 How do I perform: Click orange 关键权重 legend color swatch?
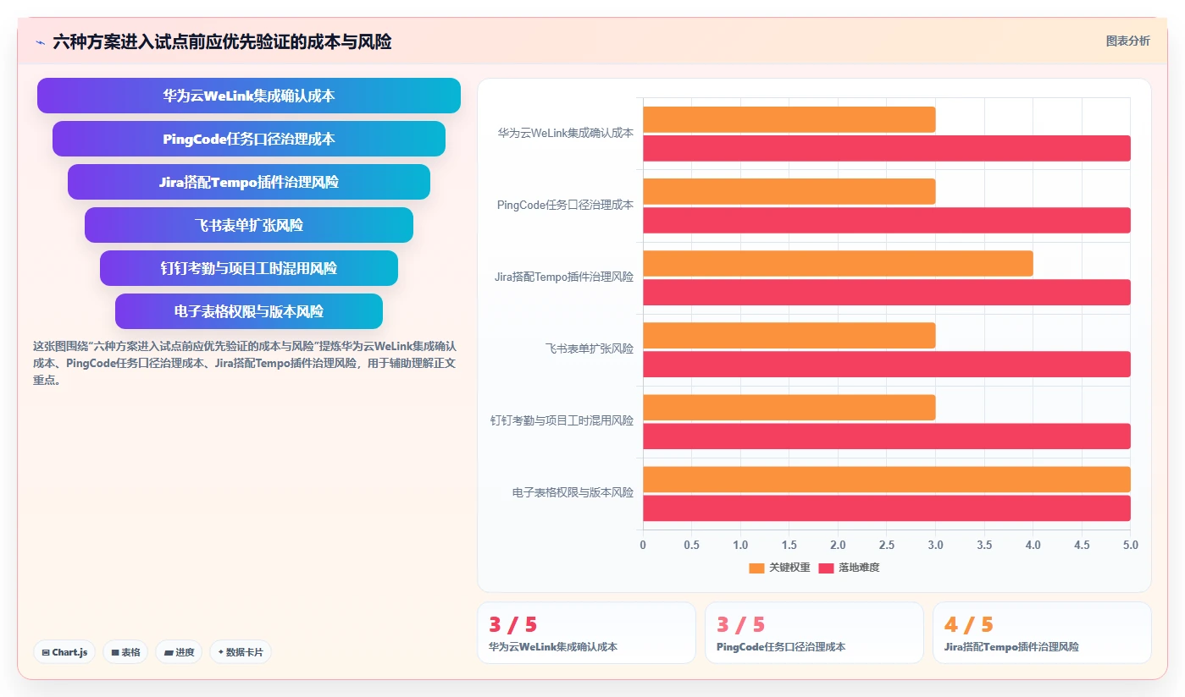(x=756, y=568)
